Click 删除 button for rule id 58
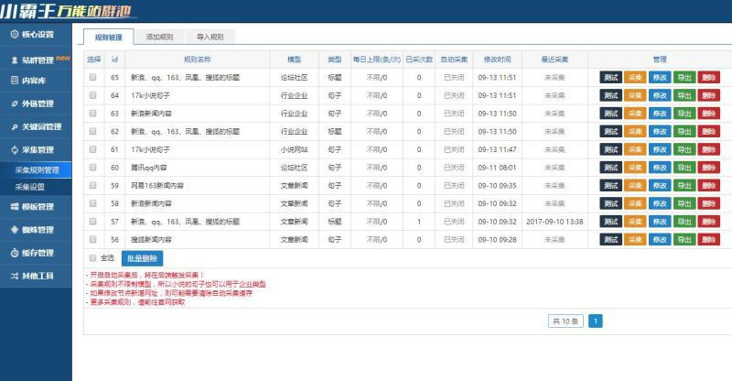 (x=708, y=203)
